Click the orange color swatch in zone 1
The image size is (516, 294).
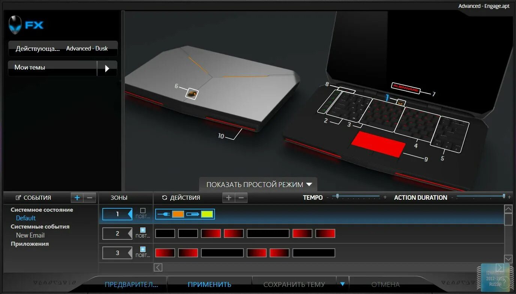(178, 214)
